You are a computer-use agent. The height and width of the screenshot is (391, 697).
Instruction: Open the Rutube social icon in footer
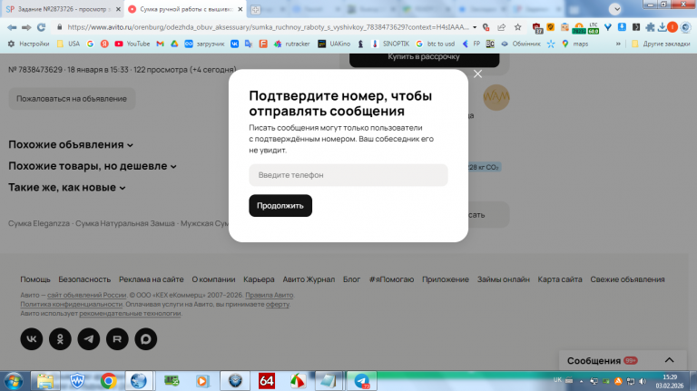click(117, 339)
